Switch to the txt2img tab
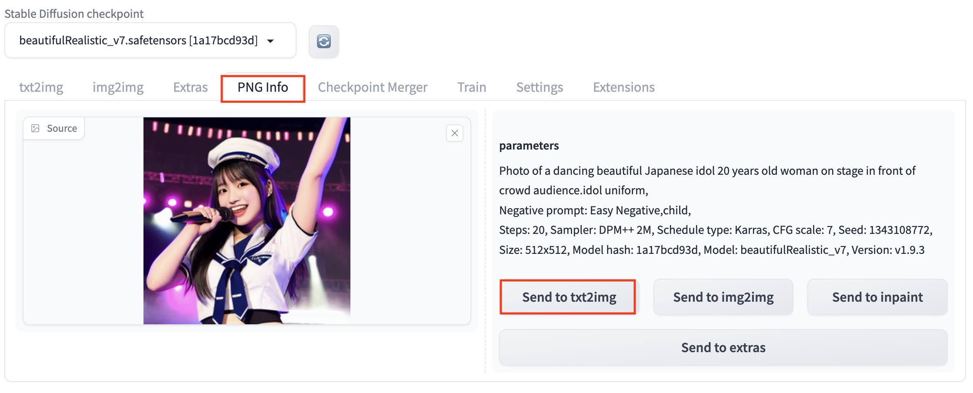 41,87
